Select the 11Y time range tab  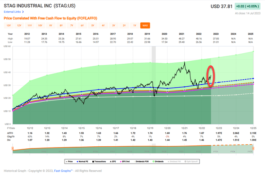30,26
